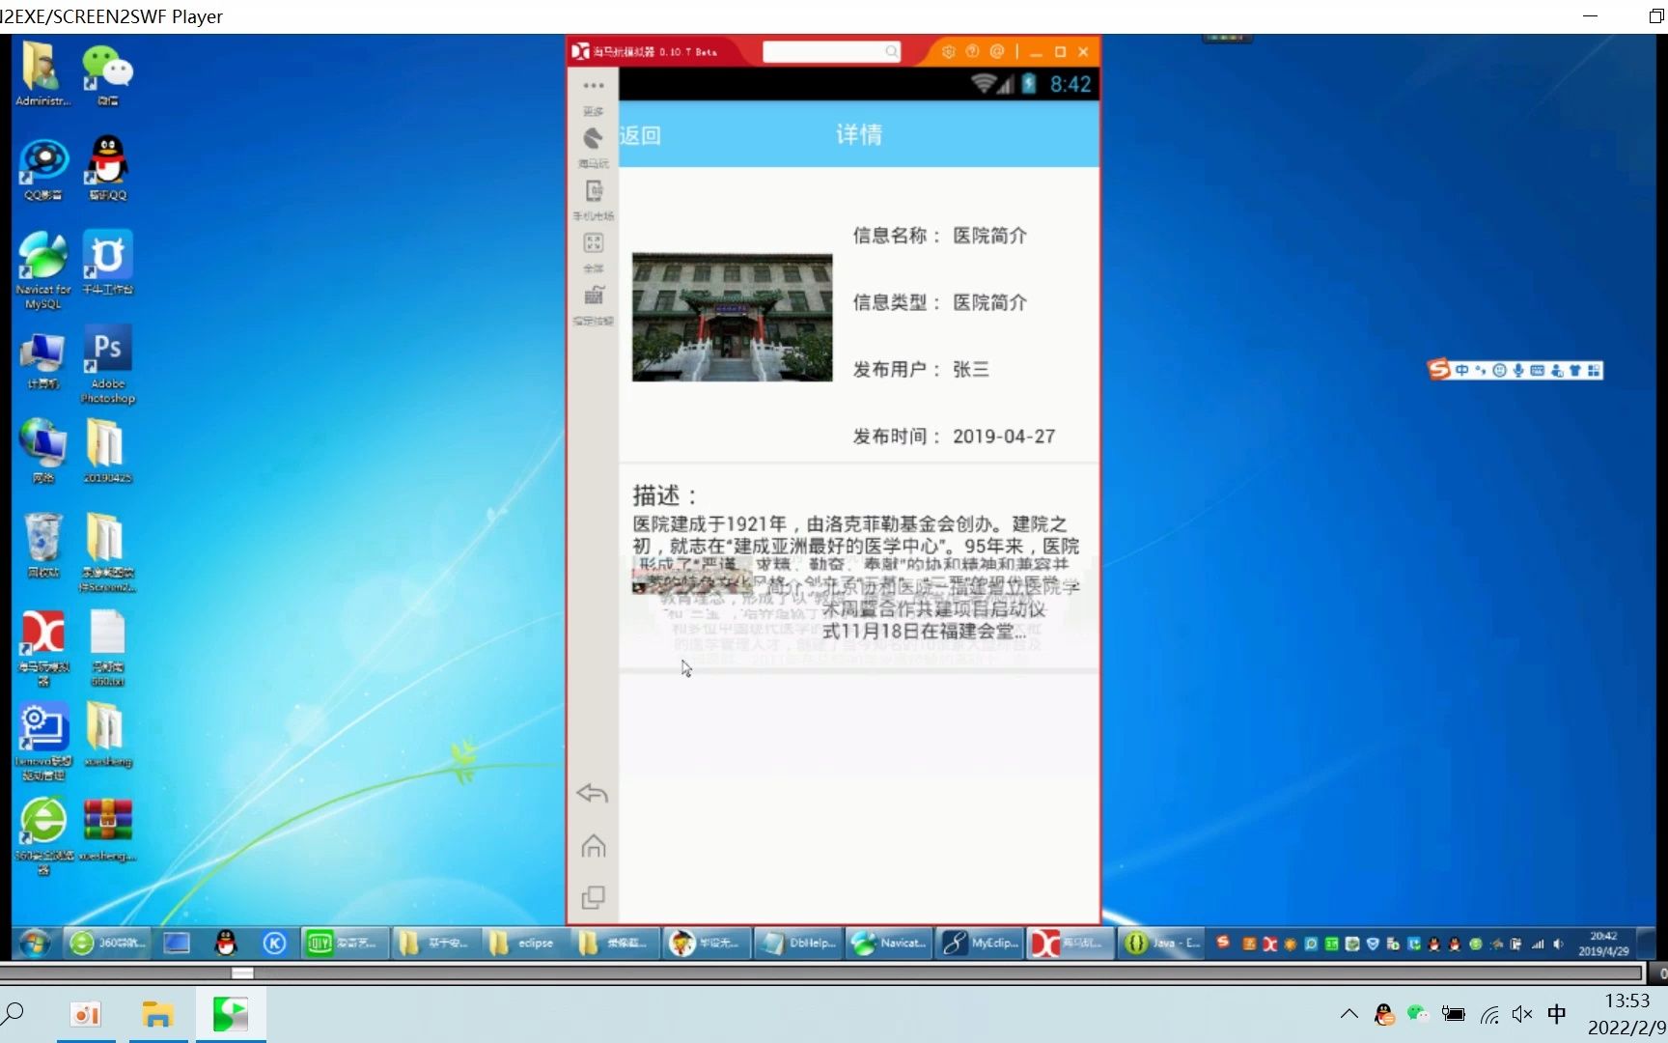This screenshot has height=1043, width=1668.
Task: Click the hospital building photo thumbnail
Action: pyautogui.click(x=732, y=317)
